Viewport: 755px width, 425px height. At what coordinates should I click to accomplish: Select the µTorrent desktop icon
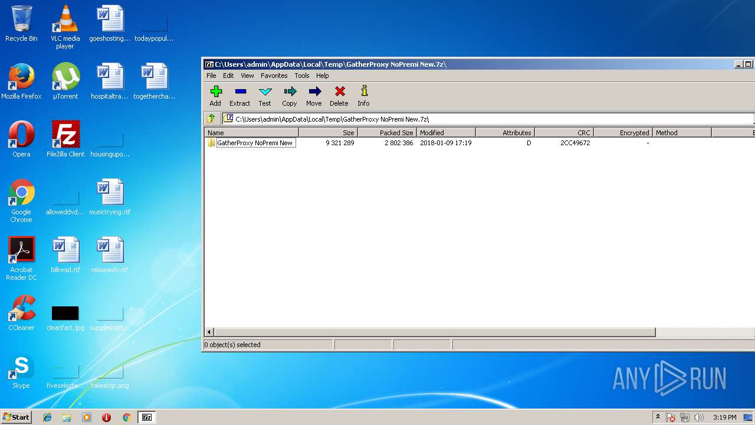click(65, 81)
